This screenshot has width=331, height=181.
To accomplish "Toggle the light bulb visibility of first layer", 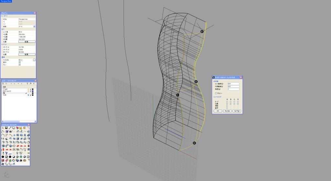I will point(28,89).
